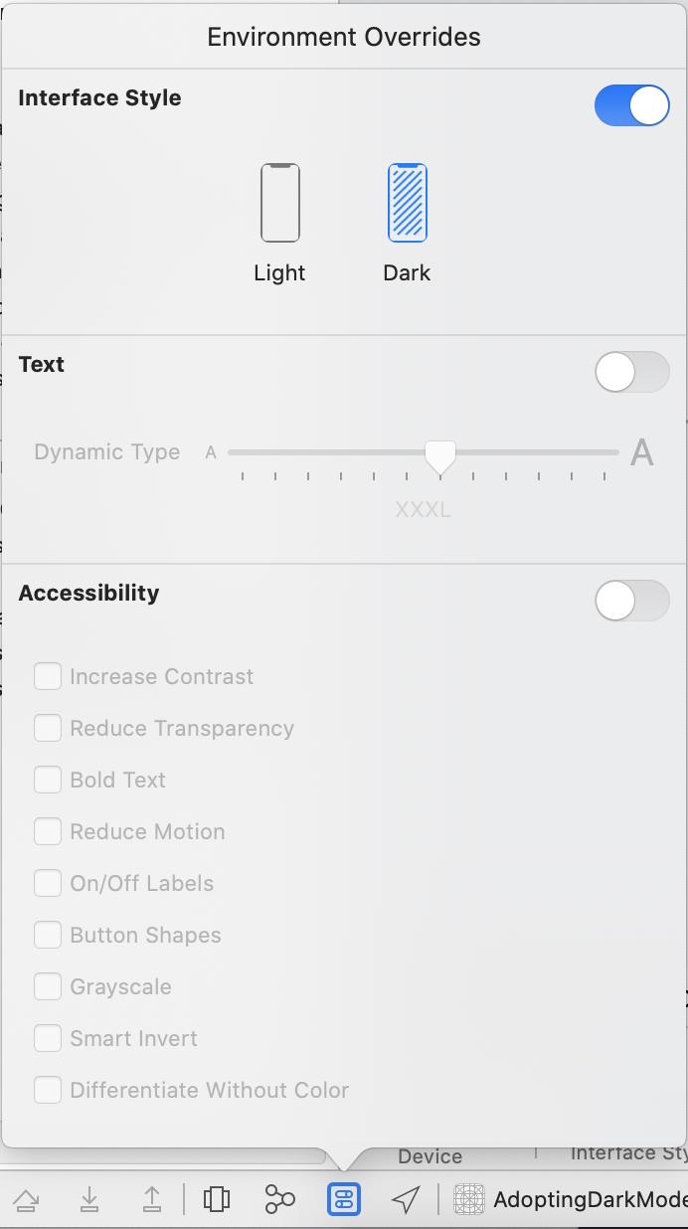
Task: Select the Dark interface style phone icon
Action: [x=407, y=203]
